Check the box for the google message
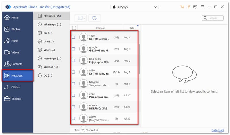This screenshot has height=135, width=230. click(73, 49)
